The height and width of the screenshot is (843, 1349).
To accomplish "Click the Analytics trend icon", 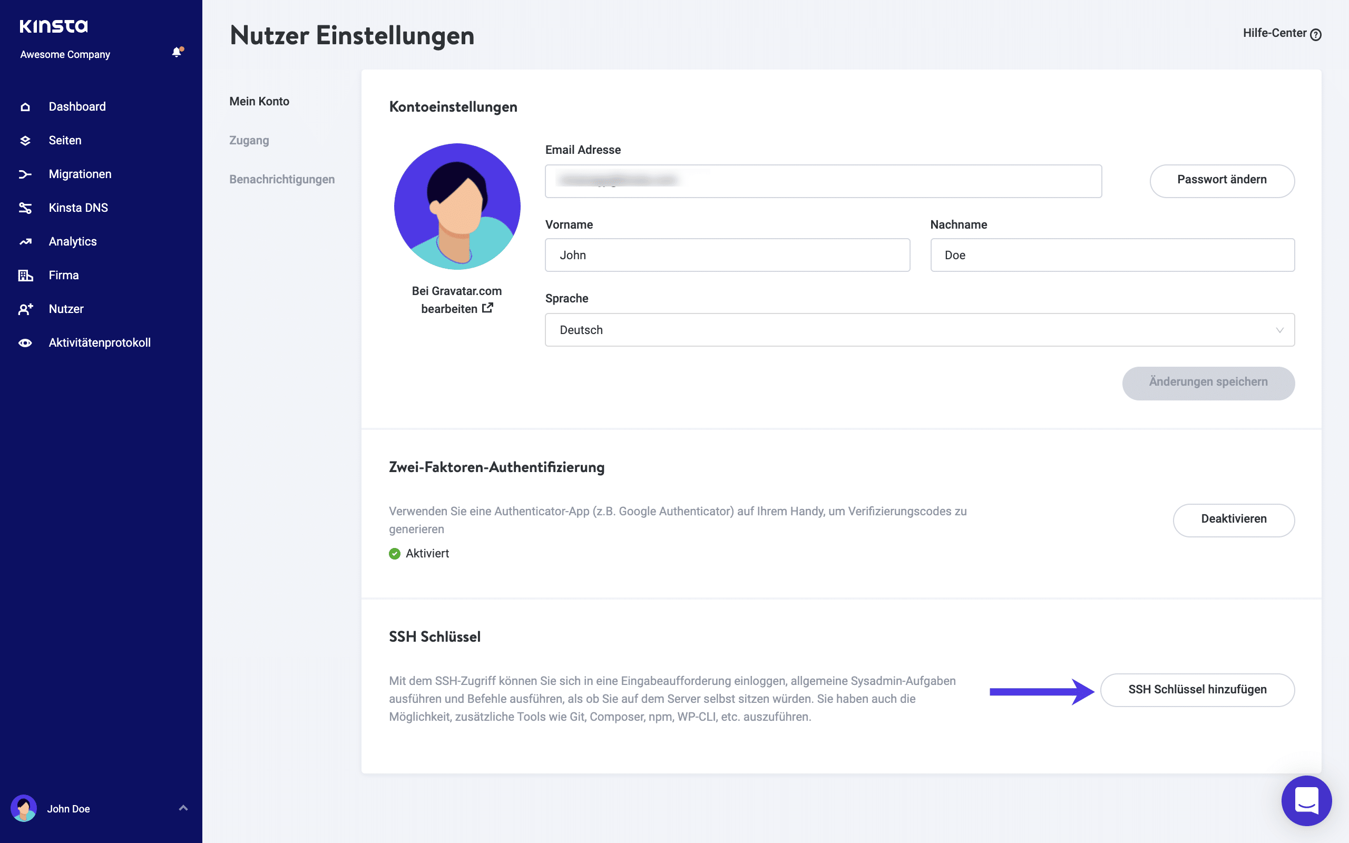I will point(25,241).
